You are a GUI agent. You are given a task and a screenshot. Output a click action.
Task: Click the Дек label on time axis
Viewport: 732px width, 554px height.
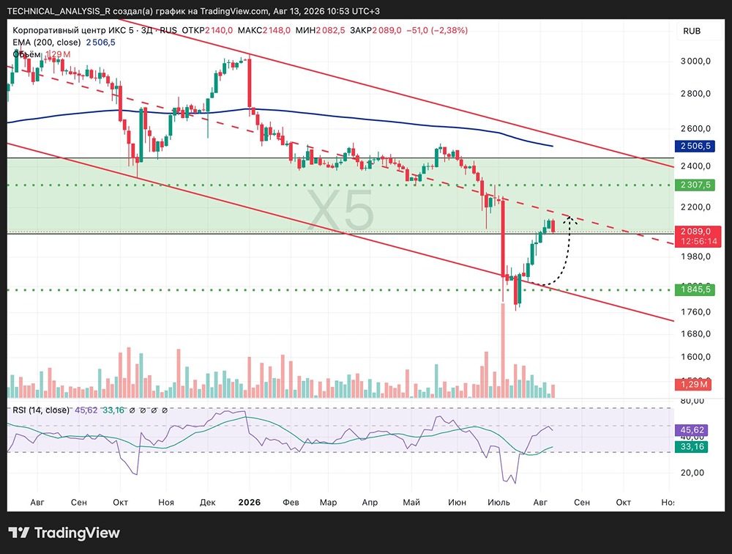[207, 503]
